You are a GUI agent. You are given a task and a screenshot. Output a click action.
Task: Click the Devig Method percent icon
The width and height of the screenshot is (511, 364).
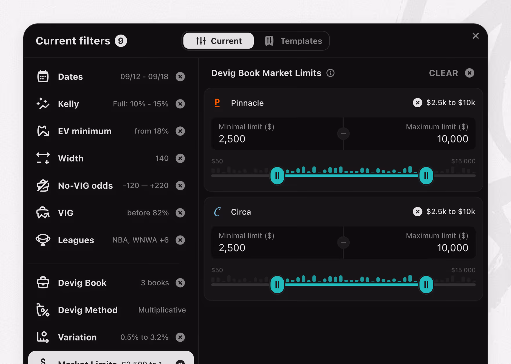click(43, 310)
